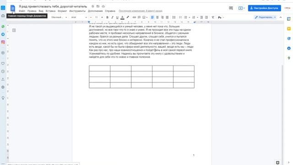
Task: Toggle the bulleted list
Action: [x=185, y=17]
